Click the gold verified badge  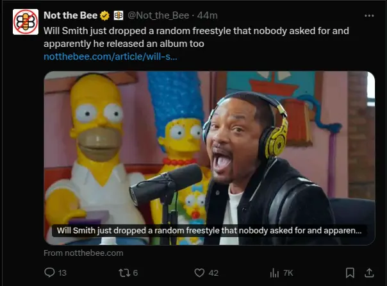pos(104,15)
